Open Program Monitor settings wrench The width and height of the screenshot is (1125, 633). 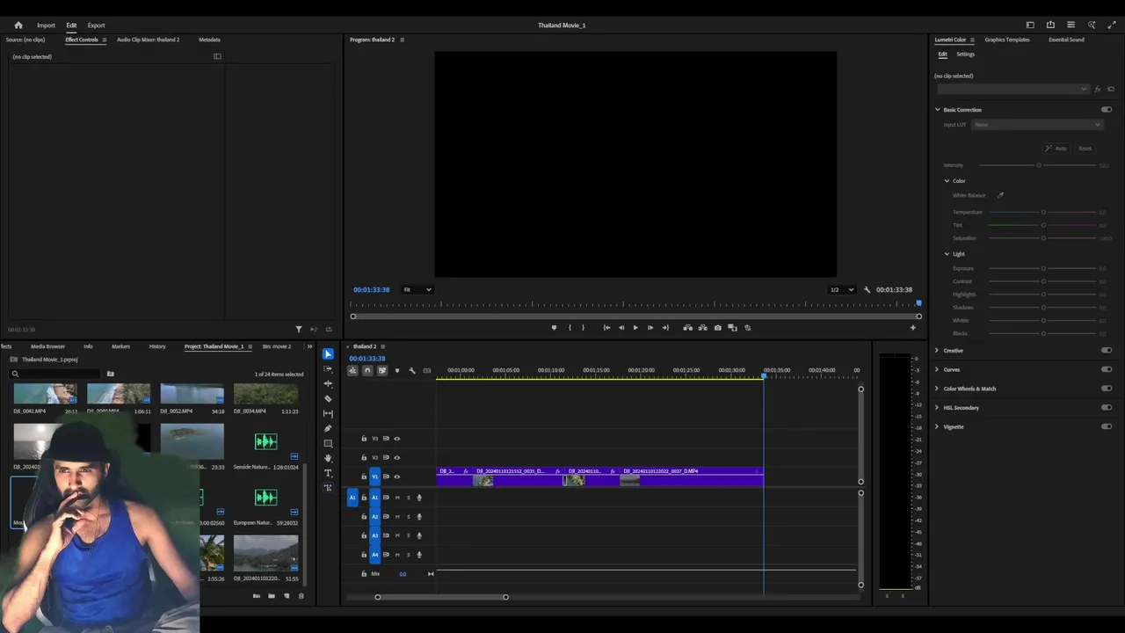pos(867,289)
